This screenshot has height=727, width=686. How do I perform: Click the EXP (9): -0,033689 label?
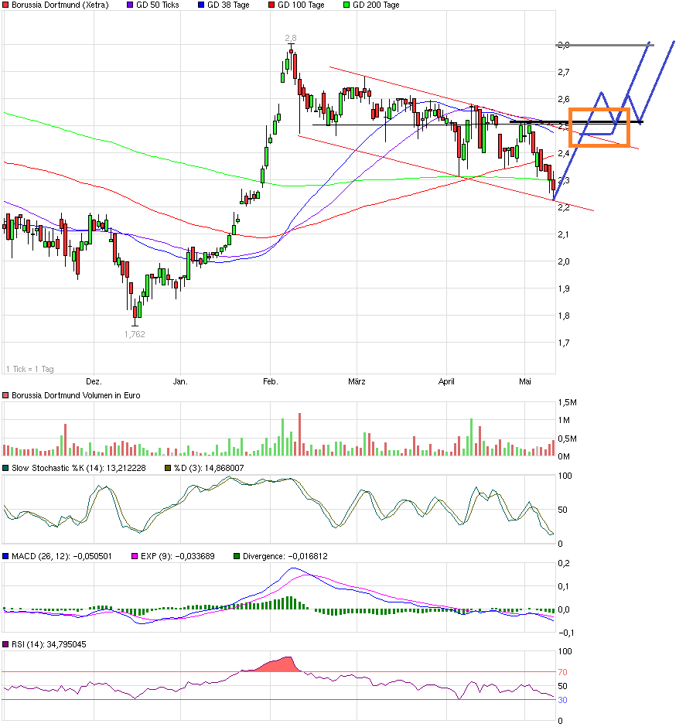178,556
